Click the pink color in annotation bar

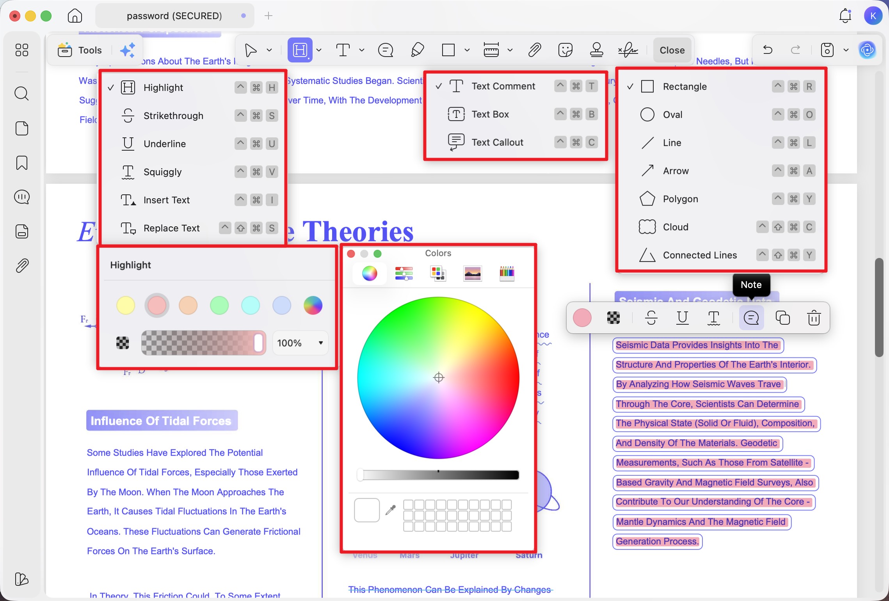tap(582, 318)
